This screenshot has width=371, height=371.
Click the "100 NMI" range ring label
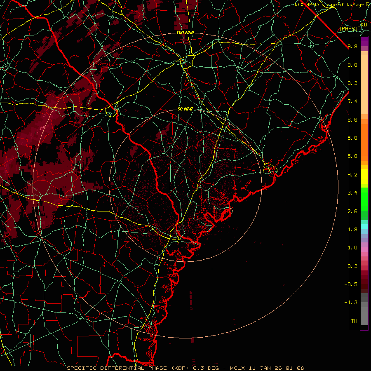point(185,33)
